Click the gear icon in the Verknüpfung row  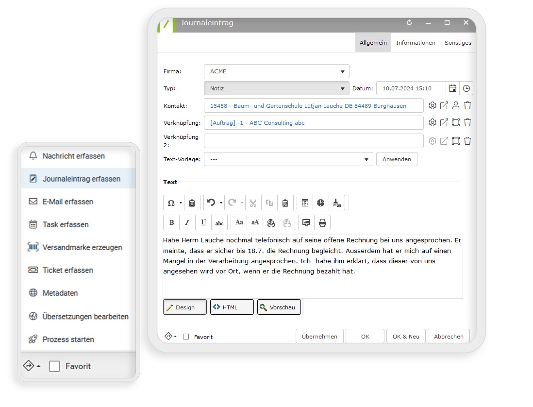[x=433, y=122]
